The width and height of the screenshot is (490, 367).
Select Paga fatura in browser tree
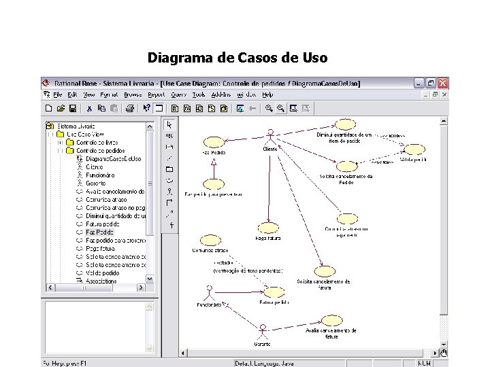pyautogui.click(x=100, y=249)
